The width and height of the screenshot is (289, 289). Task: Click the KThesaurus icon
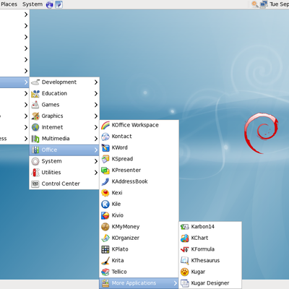pos(185,261)
